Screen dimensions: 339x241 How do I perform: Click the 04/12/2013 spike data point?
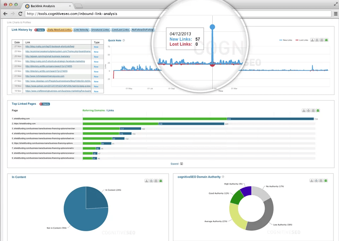pyautogui.click(x=212, y=27)
